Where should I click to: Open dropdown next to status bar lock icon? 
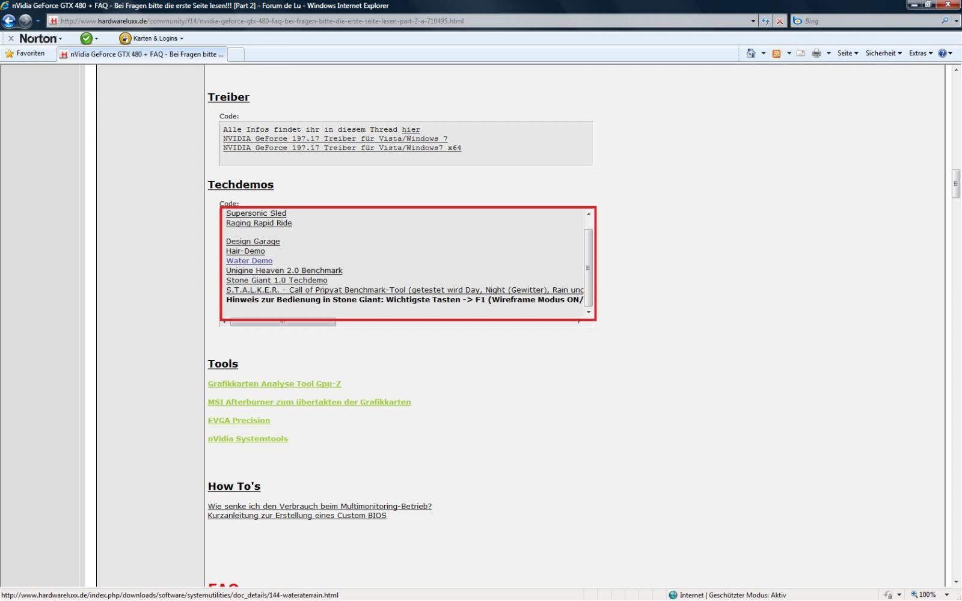(x=899, y=595)
